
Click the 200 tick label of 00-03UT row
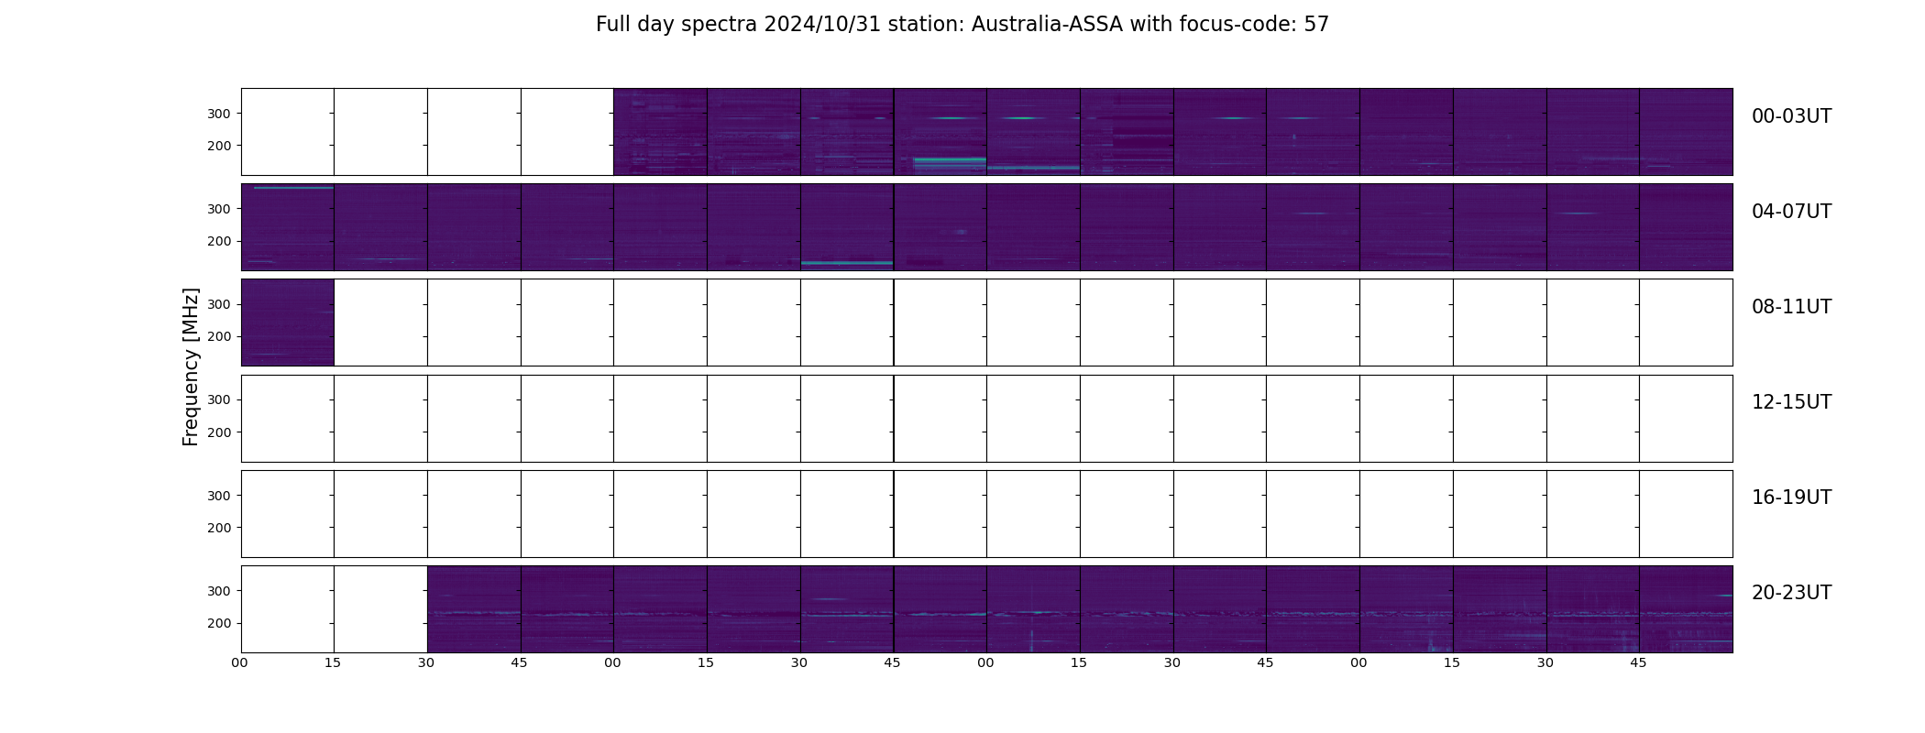click(x=219, y=146)
